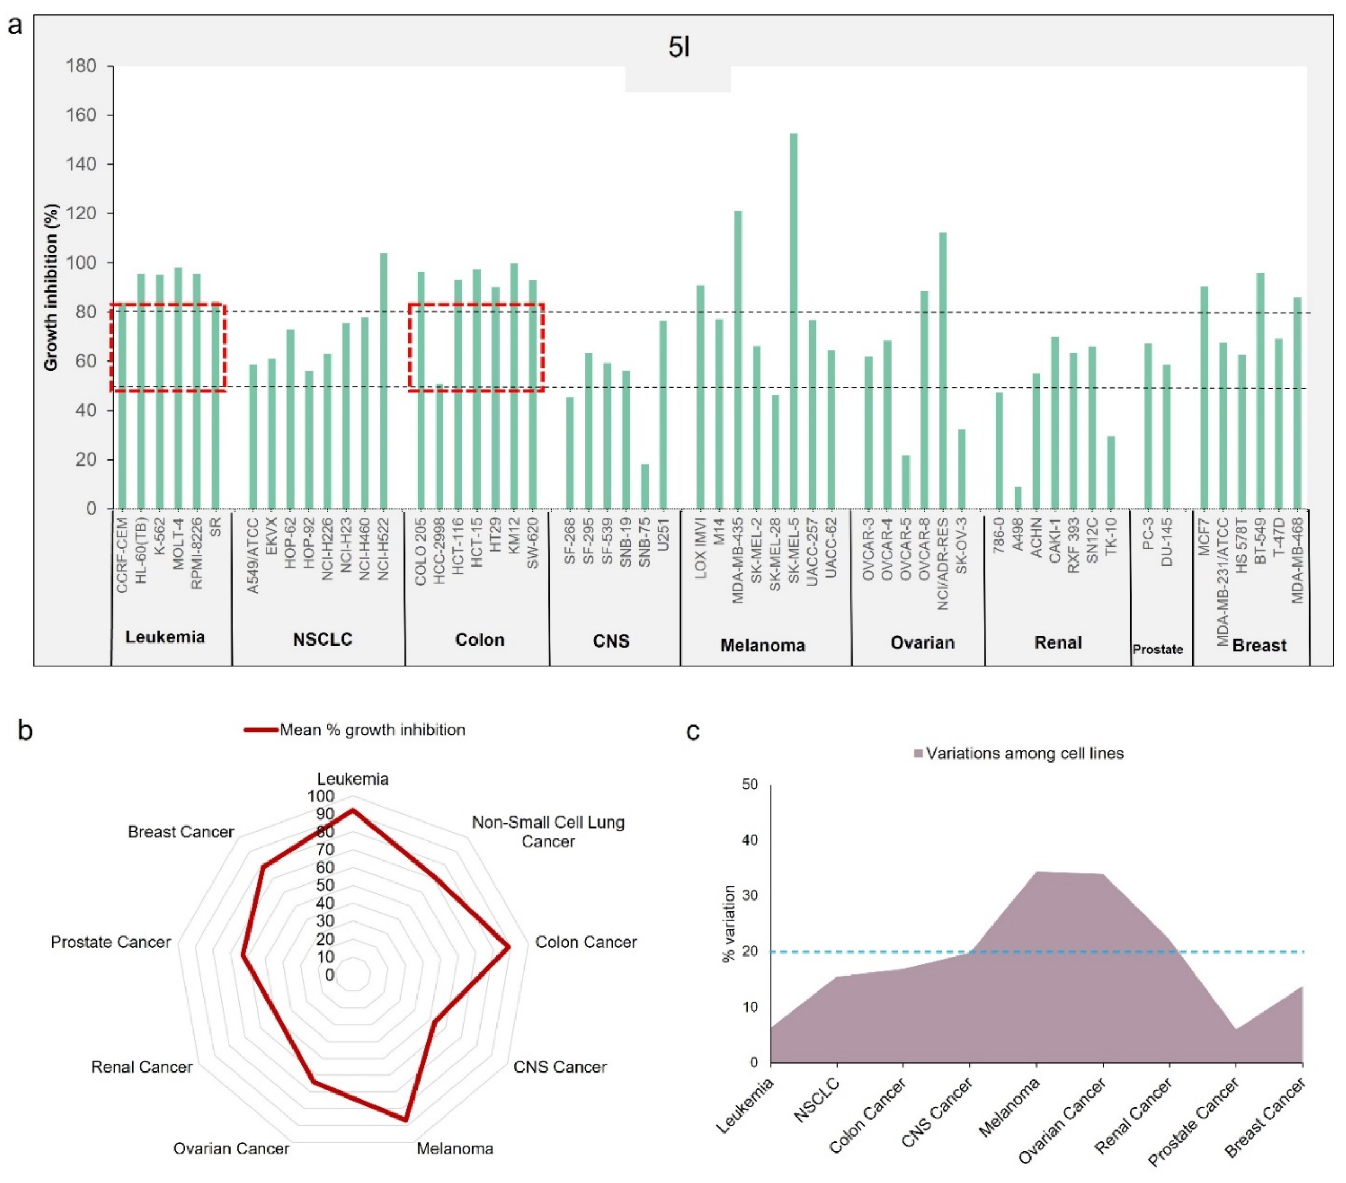Click the Growth inhibition (%) axis title
This screenshot has height=1183, width=1346.
point(52,287)
